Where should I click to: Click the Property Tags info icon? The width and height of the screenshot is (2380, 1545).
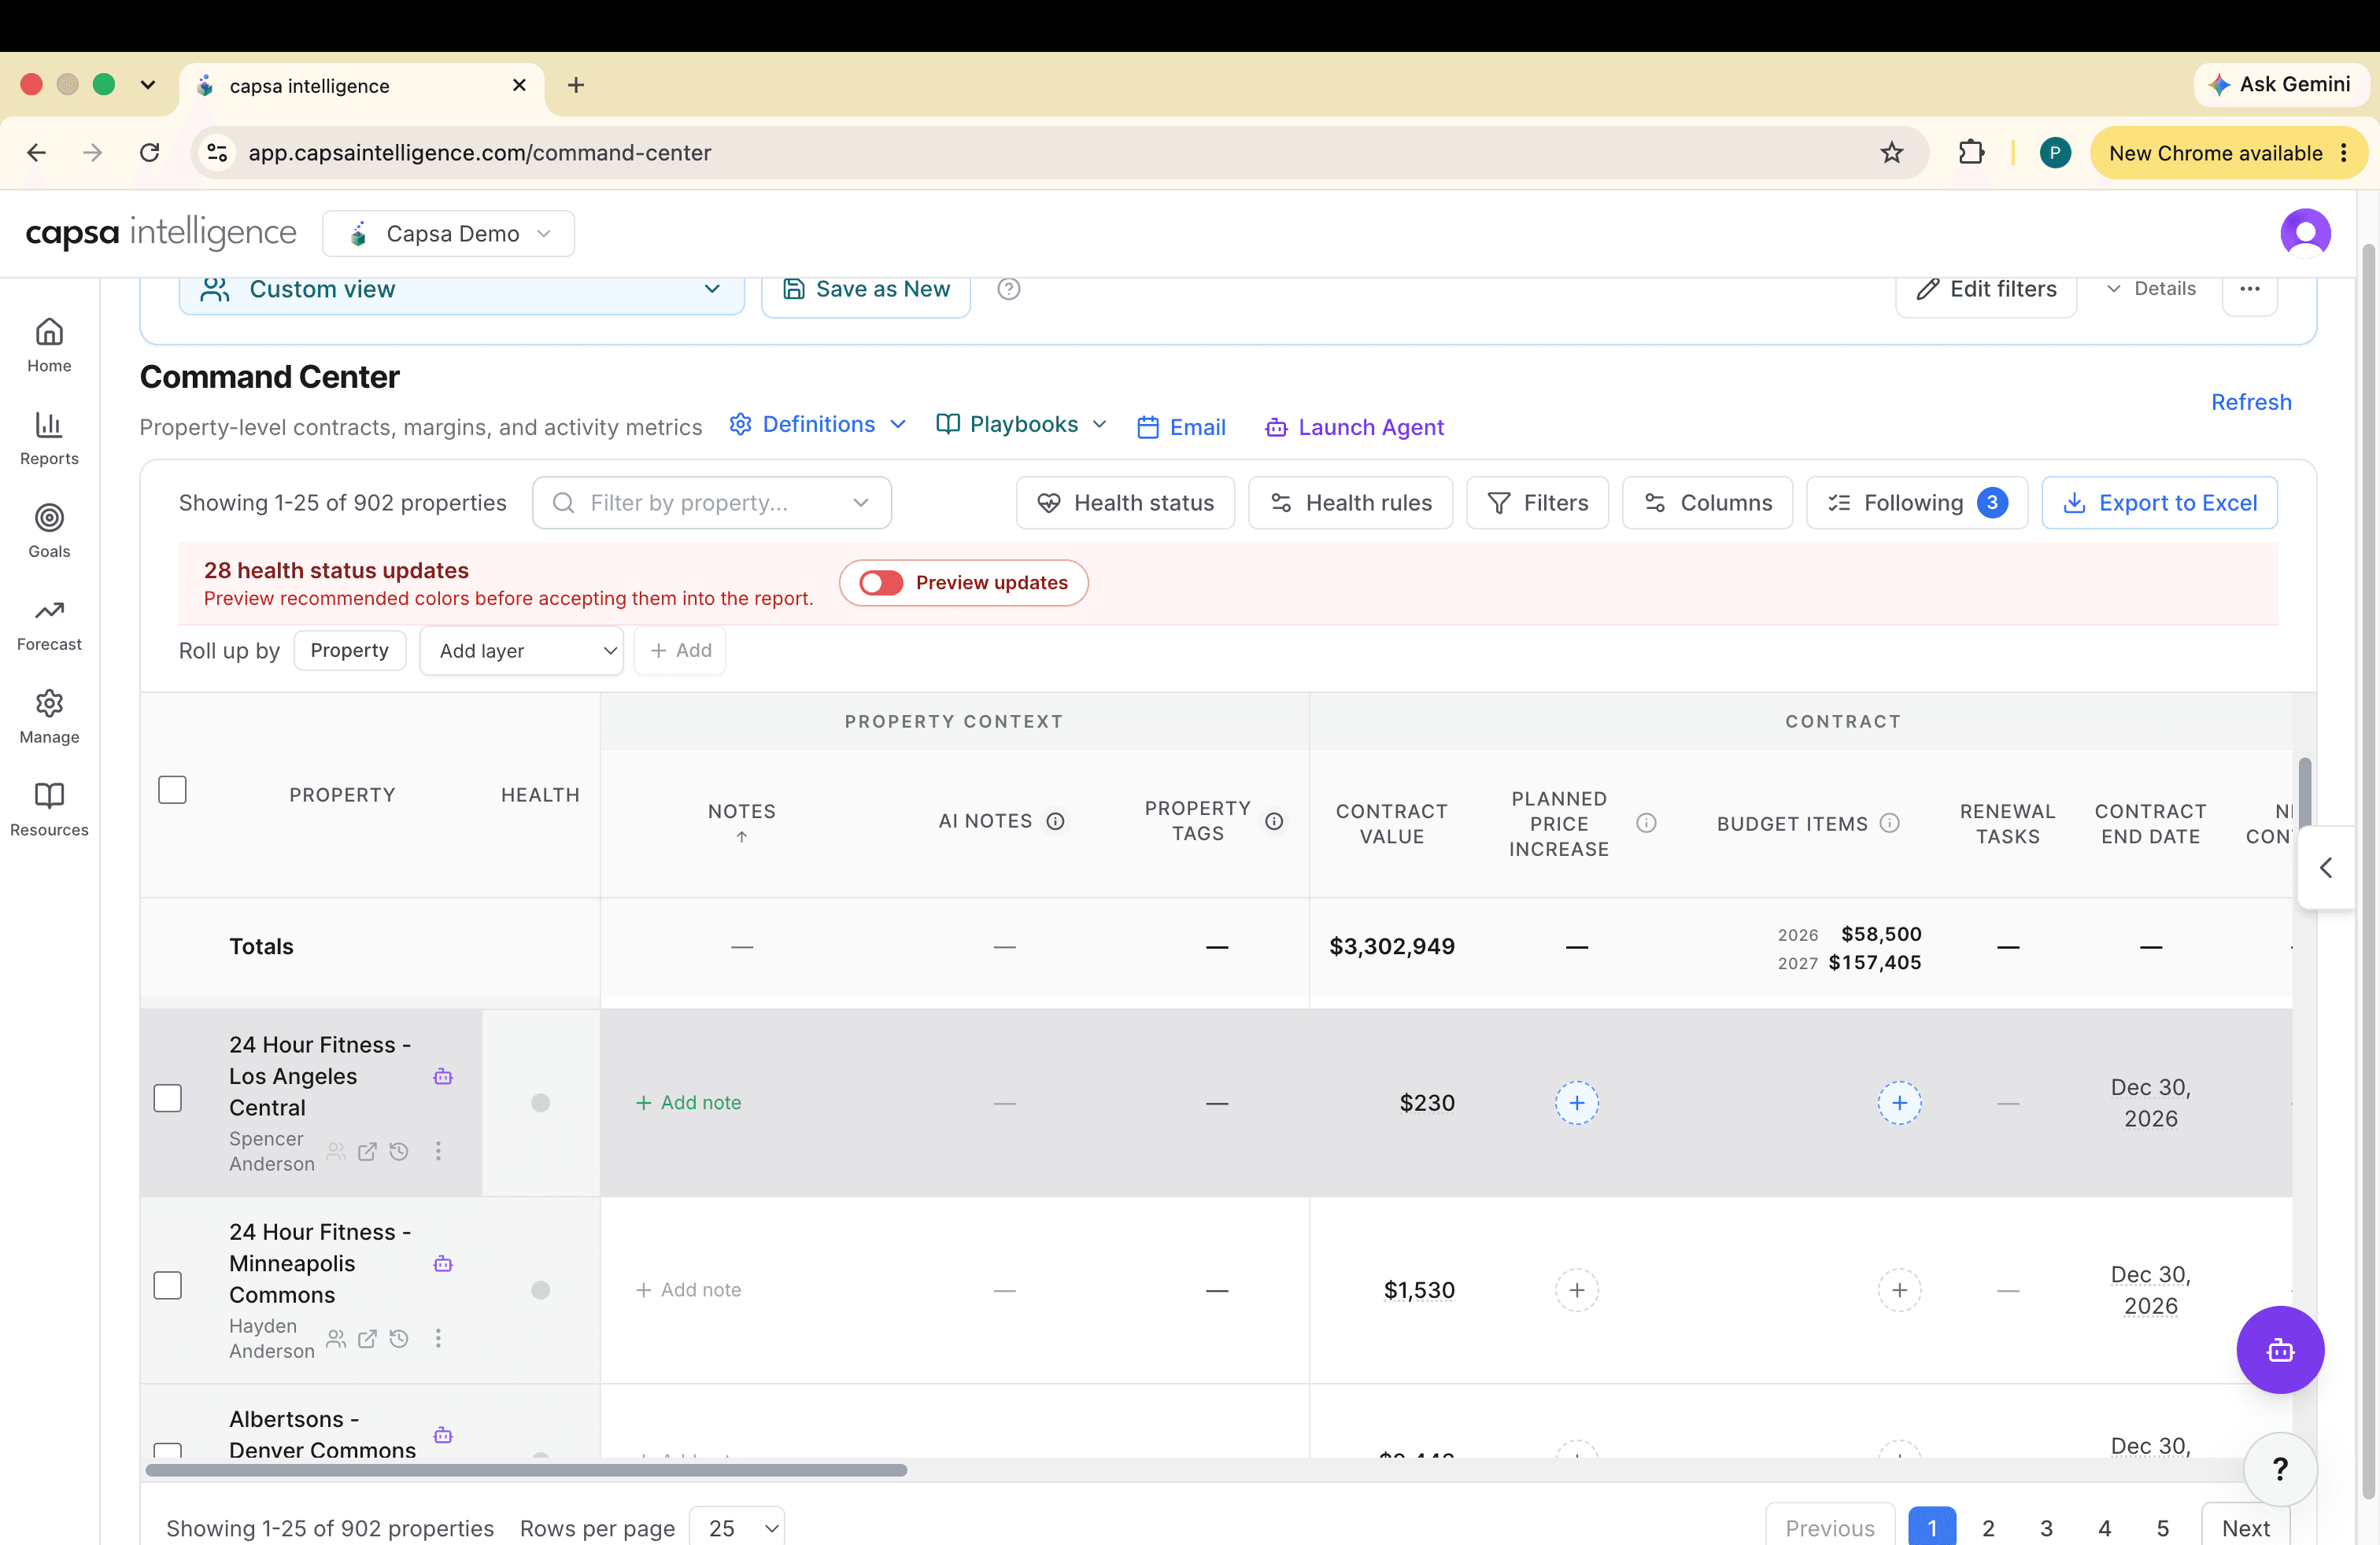pos(1273,820)
